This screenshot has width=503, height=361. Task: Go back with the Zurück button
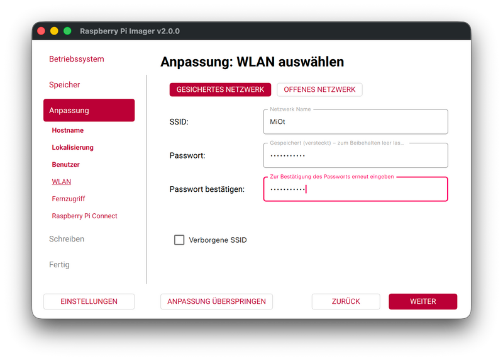[x=346, y=301]
